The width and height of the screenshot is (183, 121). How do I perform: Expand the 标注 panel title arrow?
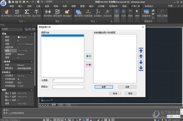tap(97, 22)
